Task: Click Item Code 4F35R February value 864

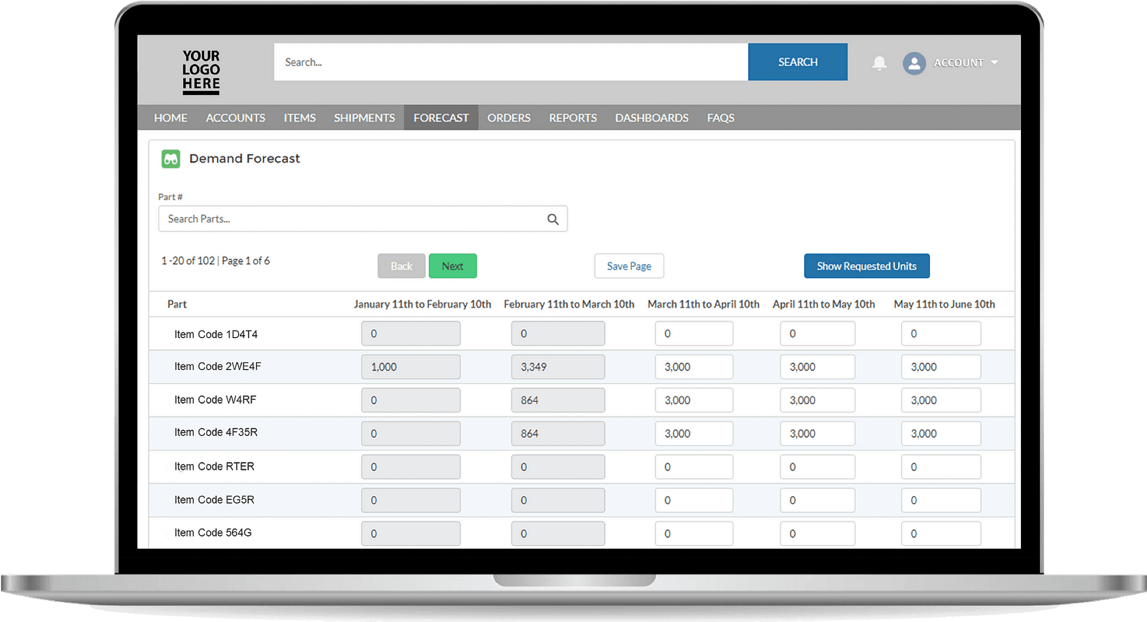Action: tap(558, 434)
